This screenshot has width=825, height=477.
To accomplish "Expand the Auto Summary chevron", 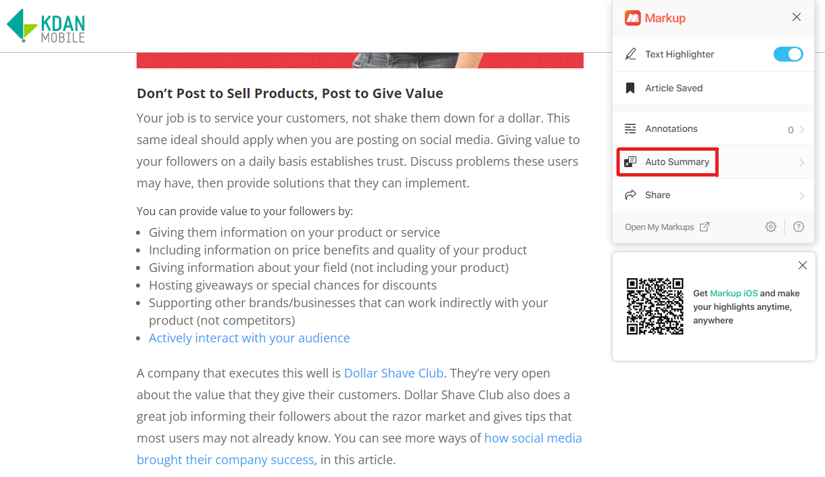I will point(802,162).
